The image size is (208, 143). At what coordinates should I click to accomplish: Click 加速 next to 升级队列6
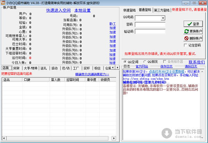pos(113,50)
